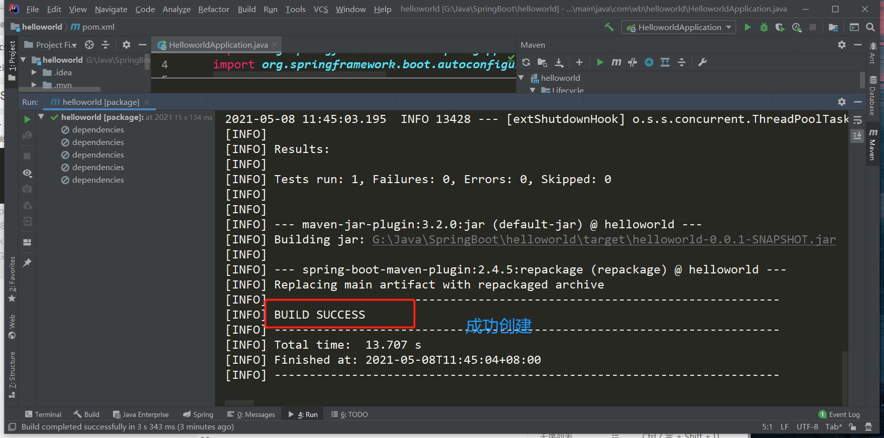Click the UTF-8 encoding in status bar
The height and width of the screenshot is (438, 884).
coord(807,427)
